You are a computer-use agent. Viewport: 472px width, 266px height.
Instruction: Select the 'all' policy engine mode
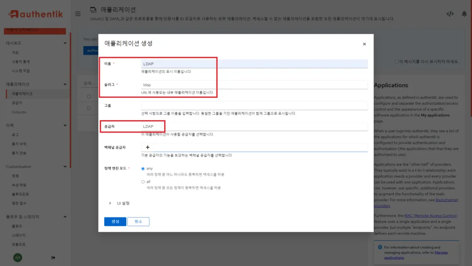click(x=143, y=181)
